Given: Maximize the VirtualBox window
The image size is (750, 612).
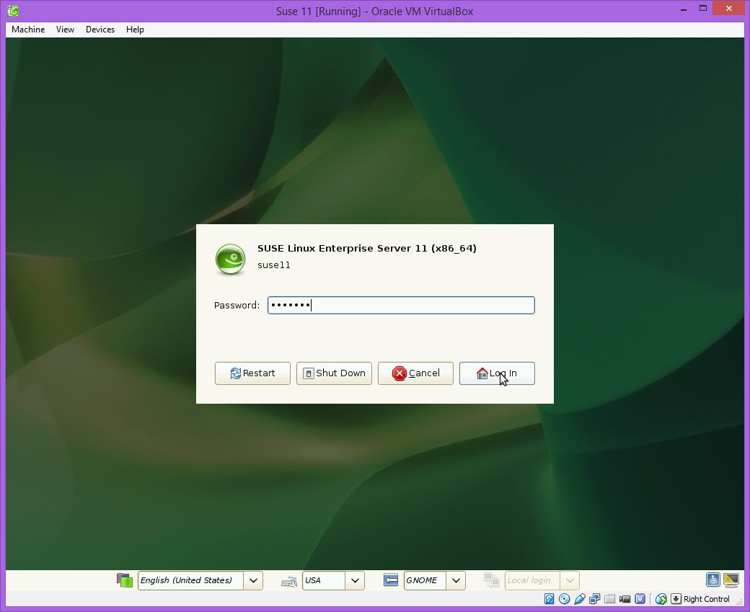Looking at the screenshot, I should tap(703, 8).
